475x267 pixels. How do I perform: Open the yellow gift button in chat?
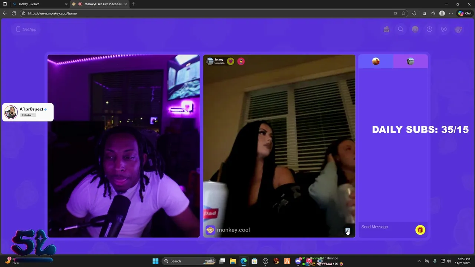point(420,230)
